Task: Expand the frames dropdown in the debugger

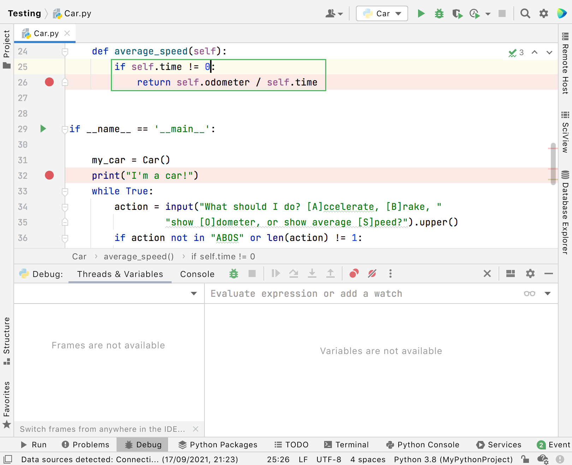Action: (x=193, y=293)
